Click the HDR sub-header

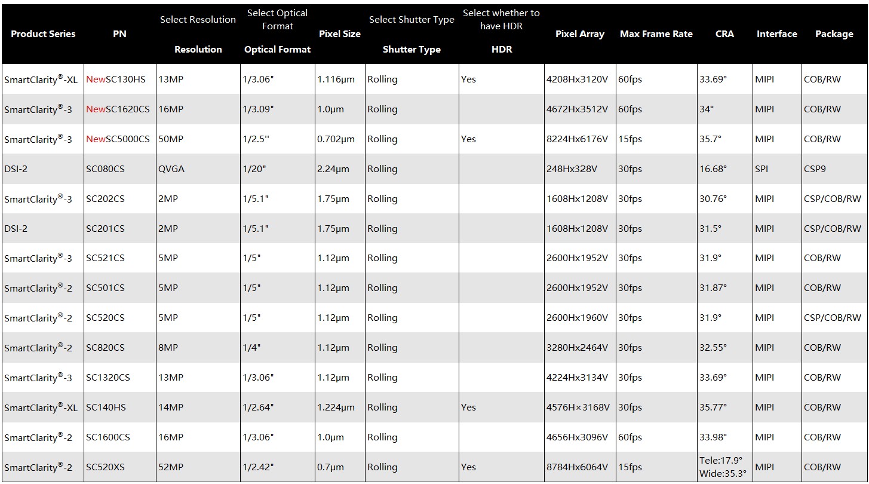[x=502, y=50]
